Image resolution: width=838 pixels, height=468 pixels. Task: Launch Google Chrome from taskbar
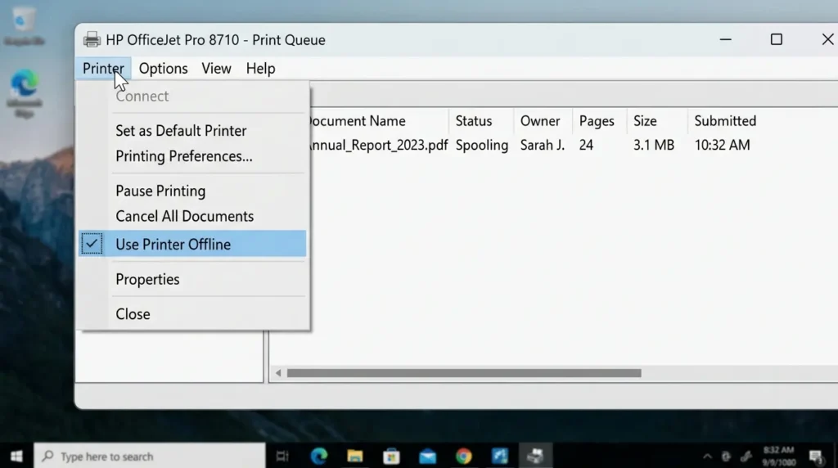(464, 456)
